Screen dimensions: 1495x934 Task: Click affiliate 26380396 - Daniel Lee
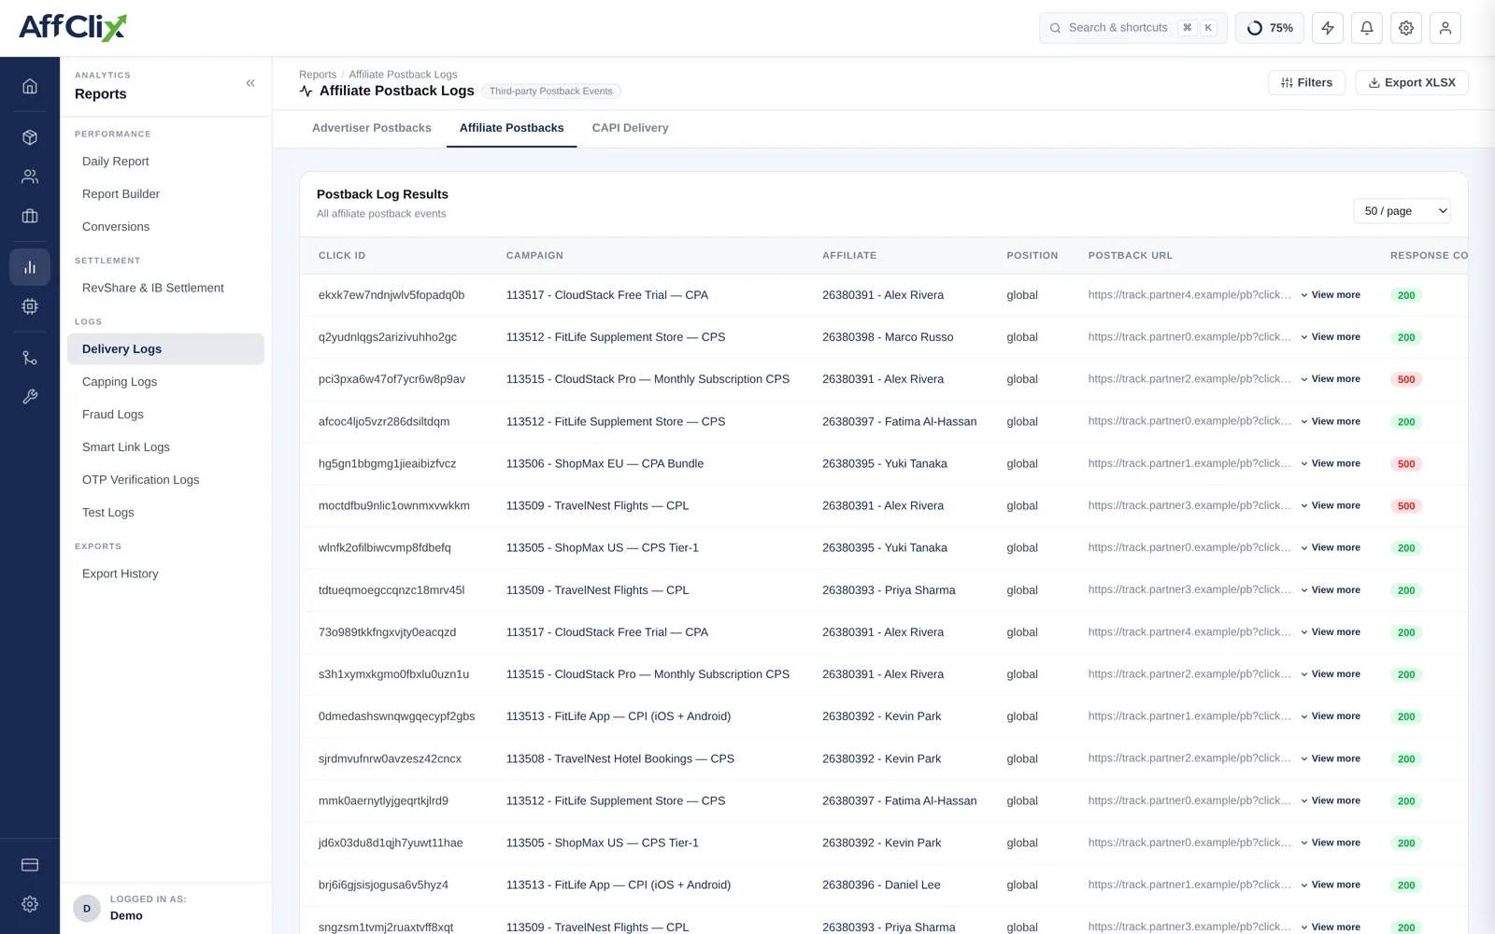(881, 884)
